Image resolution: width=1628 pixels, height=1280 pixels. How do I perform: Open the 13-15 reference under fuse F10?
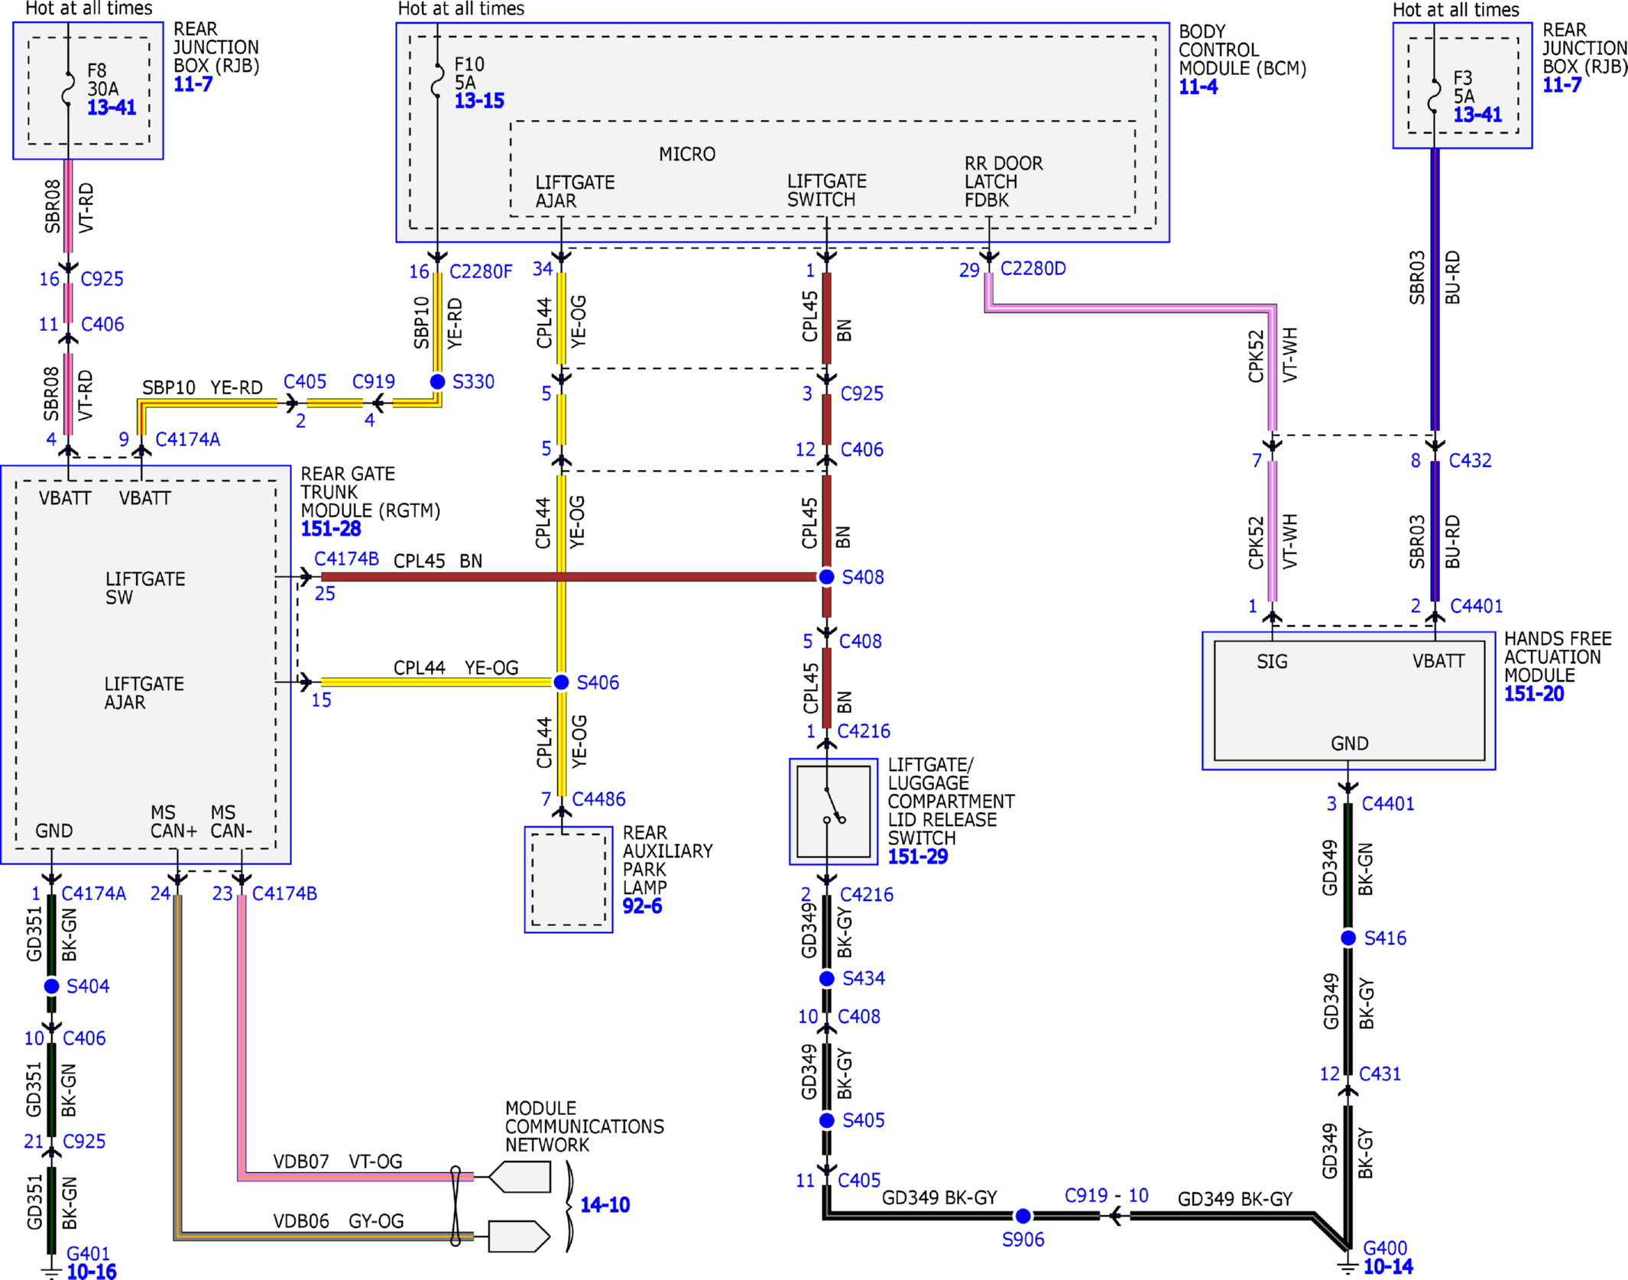[x=479, y=101]
